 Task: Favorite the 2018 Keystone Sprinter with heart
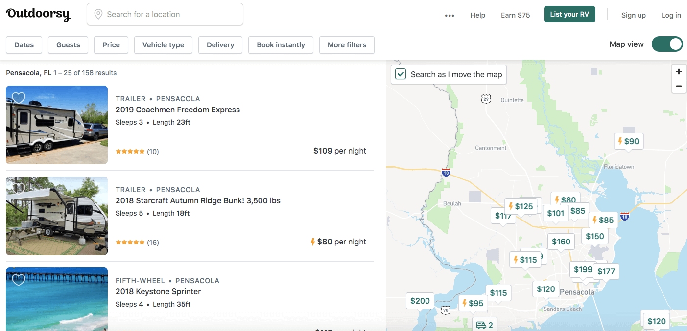(x=19, y=280)
